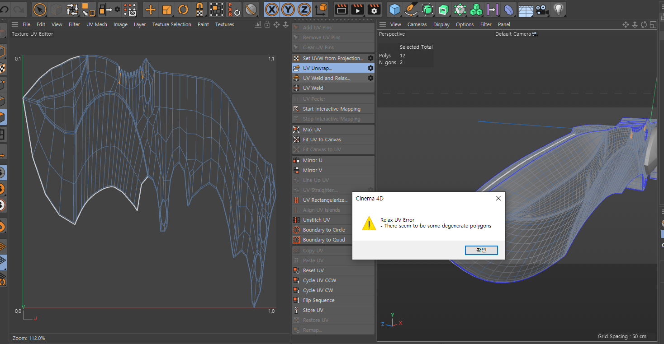Toggle the Z axis lock

tap(304, 9)
